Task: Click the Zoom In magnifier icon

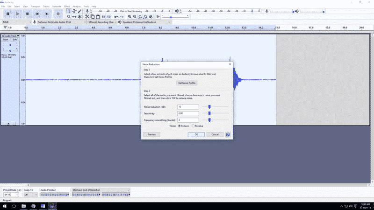Action: (x=129, y=17)
